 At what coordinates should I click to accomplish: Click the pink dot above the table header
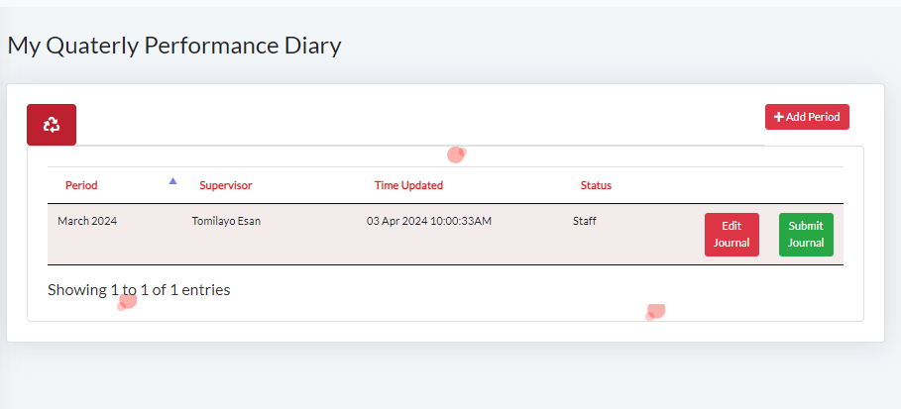(x=456, y=153)
